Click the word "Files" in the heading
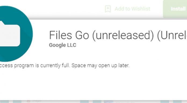 (x=60, y=35)
